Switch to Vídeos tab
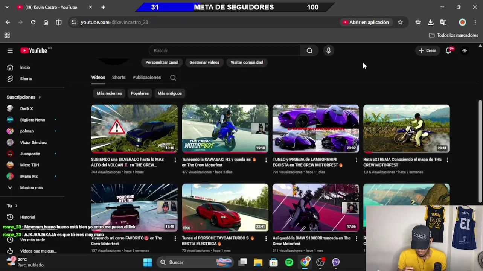Image resolution: width=483 pixels, height=271 pixels. [98, 78]
